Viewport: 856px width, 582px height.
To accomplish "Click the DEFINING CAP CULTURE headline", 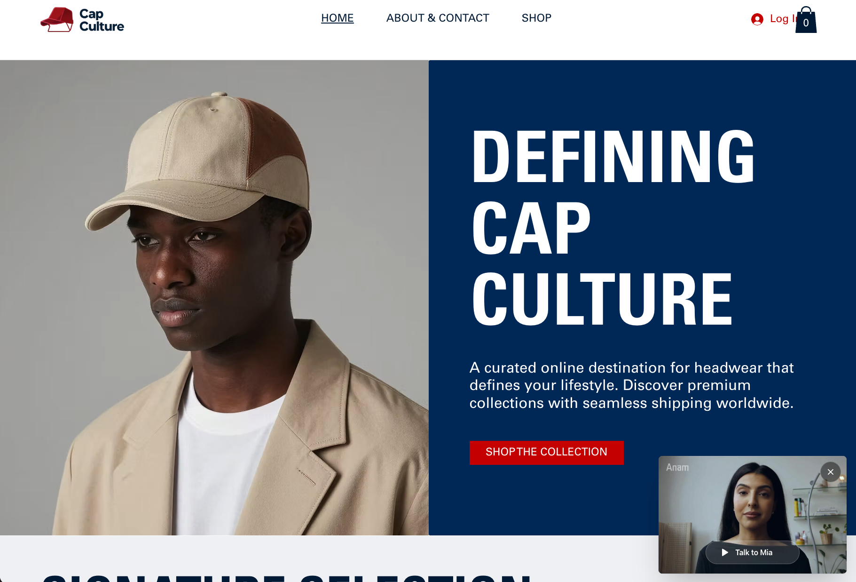I will (x=613, y=228).
